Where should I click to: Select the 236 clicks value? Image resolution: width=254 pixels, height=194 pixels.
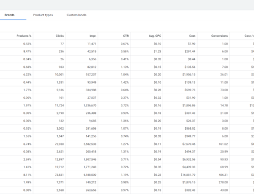pos(61,51)
